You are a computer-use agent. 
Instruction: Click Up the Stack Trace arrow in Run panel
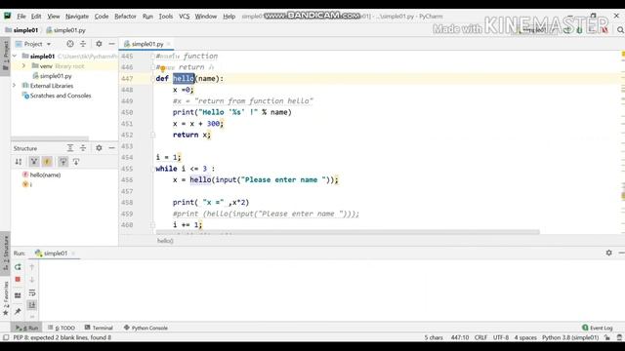point(32,267)
